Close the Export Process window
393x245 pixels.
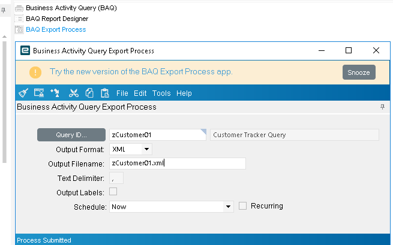coord(376,50)
